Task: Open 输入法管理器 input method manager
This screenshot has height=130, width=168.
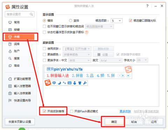Action: pyautogui.click(x=20, y=86)
